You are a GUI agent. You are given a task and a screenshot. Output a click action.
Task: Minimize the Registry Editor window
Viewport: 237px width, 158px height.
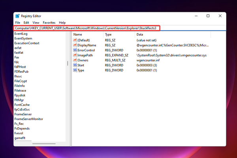(x=196, y=16)
